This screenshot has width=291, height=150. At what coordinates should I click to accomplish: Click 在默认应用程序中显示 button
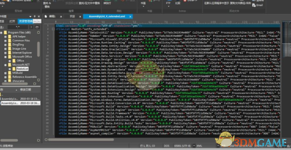216,3
